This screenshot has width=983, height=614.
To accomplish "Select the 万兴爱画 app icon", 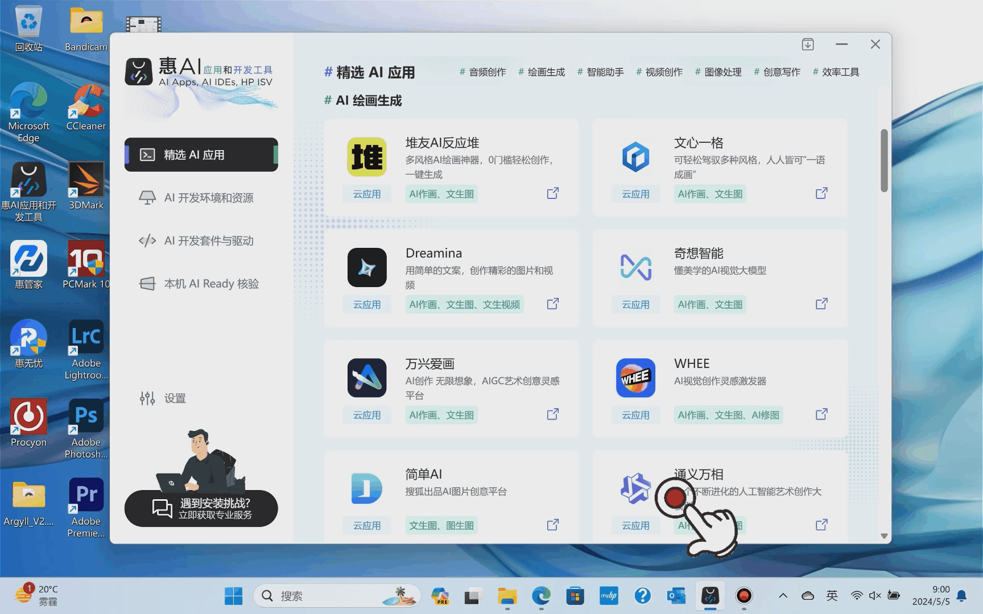I will tap(367, 377).
